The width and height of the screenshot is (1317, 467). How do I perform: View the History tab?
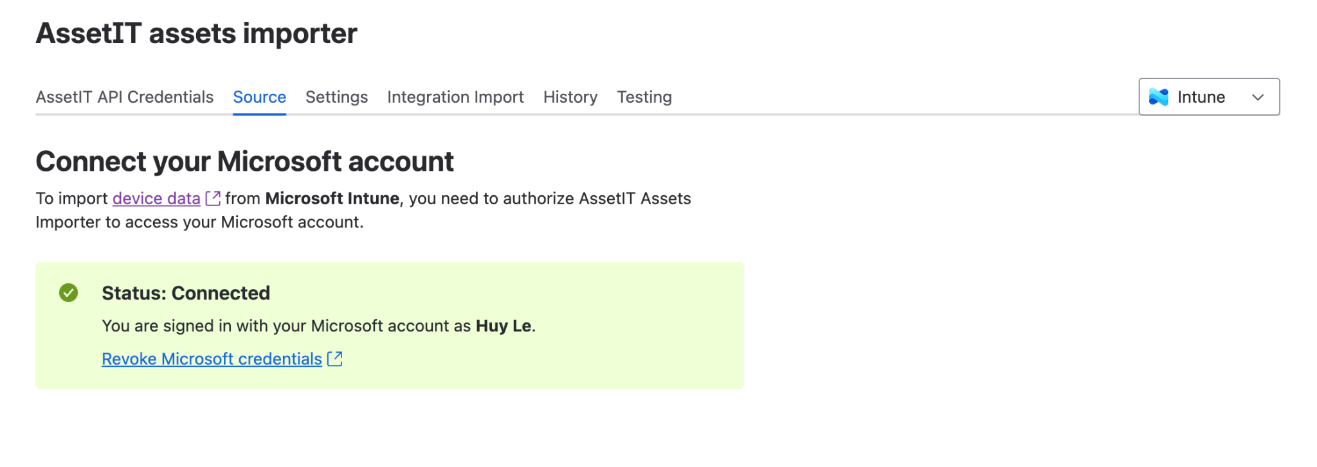570,97
